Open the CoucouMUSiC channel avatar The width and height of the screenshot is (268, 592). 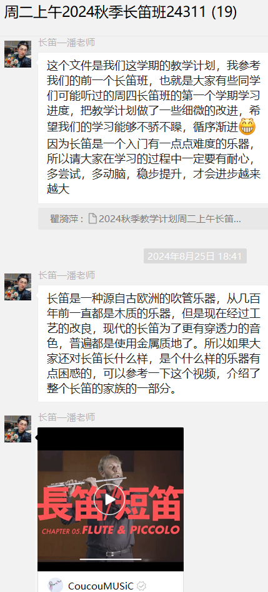(56, 585)
